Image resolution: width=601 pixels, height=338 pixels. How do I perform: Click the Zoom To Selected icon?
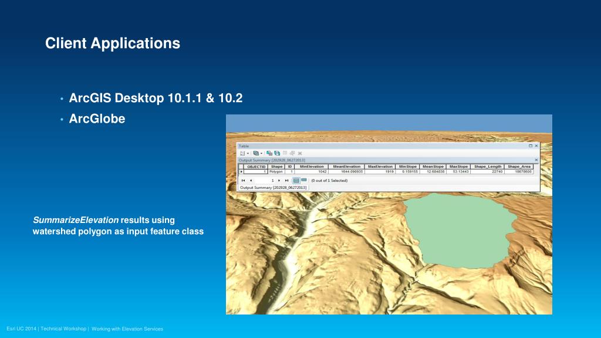coord(292,153)
